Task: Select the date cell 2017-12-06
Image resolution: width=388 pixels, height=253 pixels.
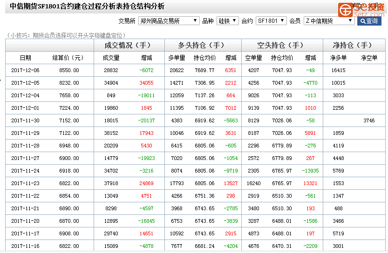Action: click(x=25, y=70)
